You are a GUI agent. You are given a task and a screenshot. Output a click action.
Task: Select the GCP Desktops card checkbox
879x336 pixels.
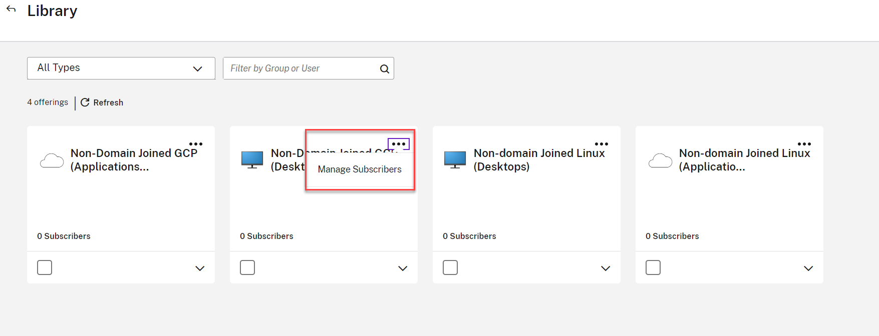click(247, 267)
